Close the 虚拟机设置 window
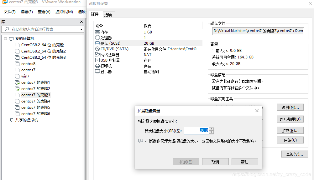 310,4
